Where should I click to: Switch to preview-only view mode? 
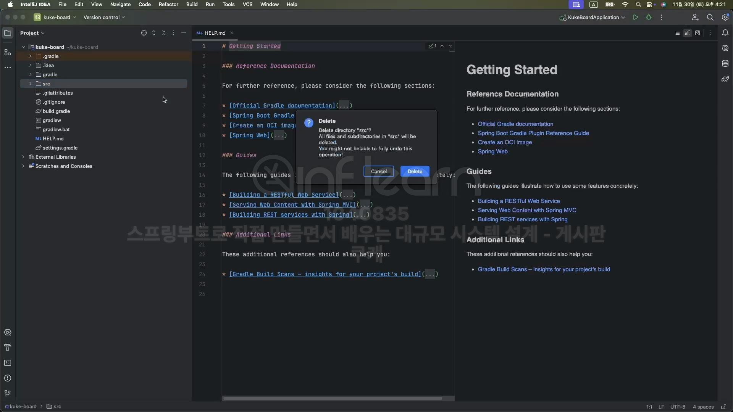pyautogui.click(x=697, y=33)
